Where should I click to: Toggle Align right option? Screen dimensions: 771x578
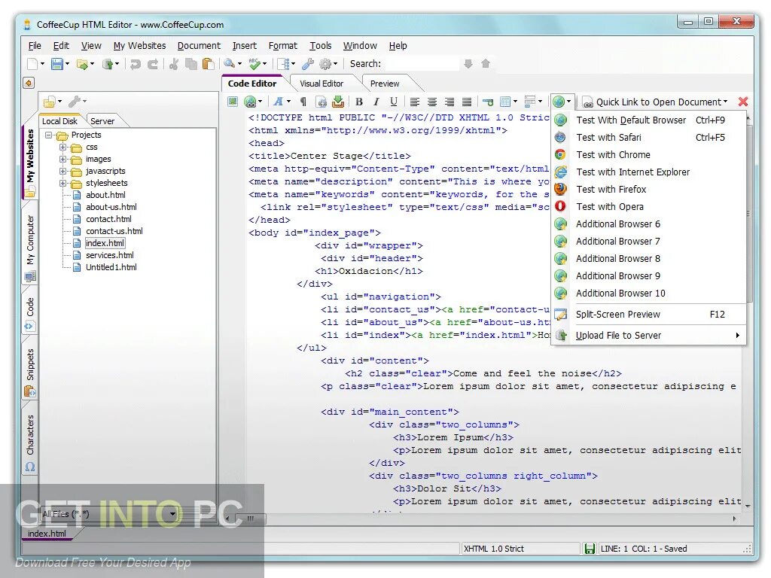coord(449,102)
